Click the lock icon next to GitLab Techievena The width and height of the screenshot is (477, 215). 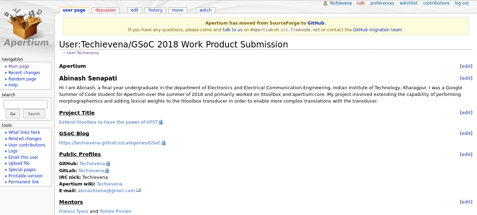(x=107, y=171)
